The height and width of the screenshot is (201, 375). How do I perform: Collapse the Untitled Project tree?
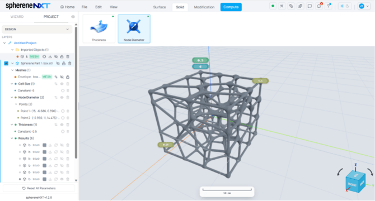pos(4,43)
